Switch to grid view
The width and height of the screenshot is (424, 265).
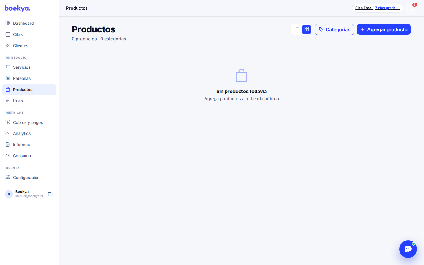pos(307,29)
